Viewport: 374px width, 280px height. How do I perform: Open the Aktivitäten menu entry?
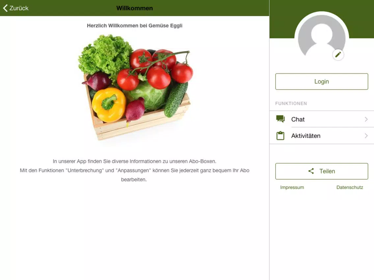pos(322,136)
